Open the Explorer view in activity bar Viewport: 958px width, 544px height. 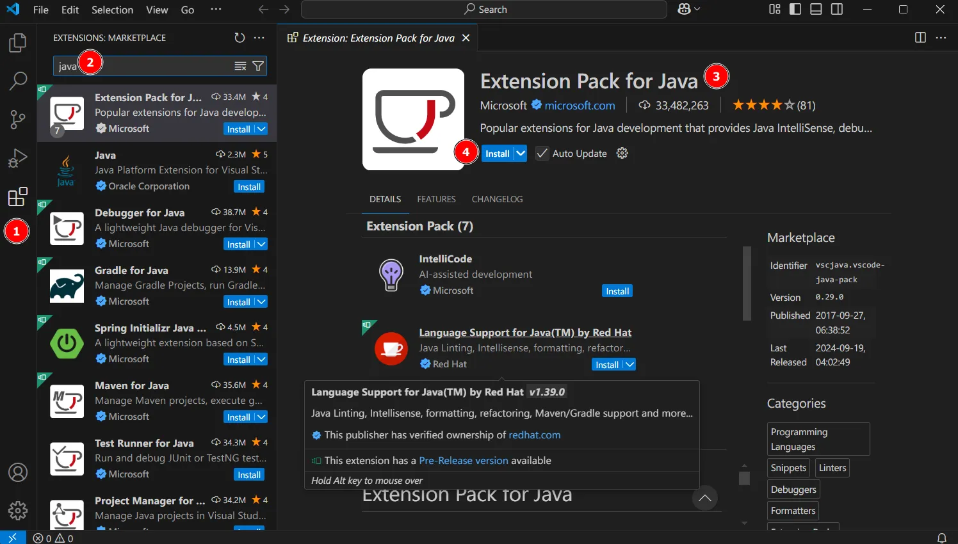point(17,43)
